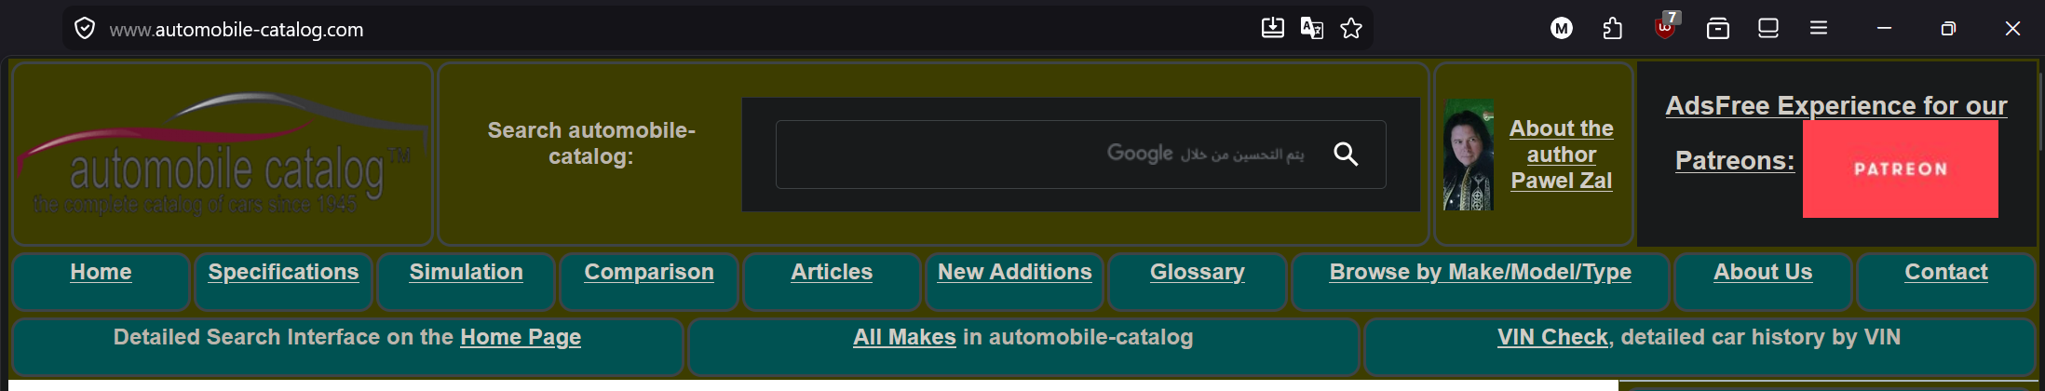This screenshot has width=2045, height=391.
Task: Click the author Pawel Zal photo
Action: pyautogui.click(x=1469, y=155)
